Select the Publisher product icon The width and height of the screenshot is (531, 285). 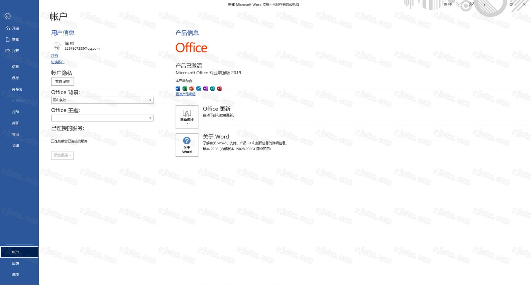coord(212,89)
